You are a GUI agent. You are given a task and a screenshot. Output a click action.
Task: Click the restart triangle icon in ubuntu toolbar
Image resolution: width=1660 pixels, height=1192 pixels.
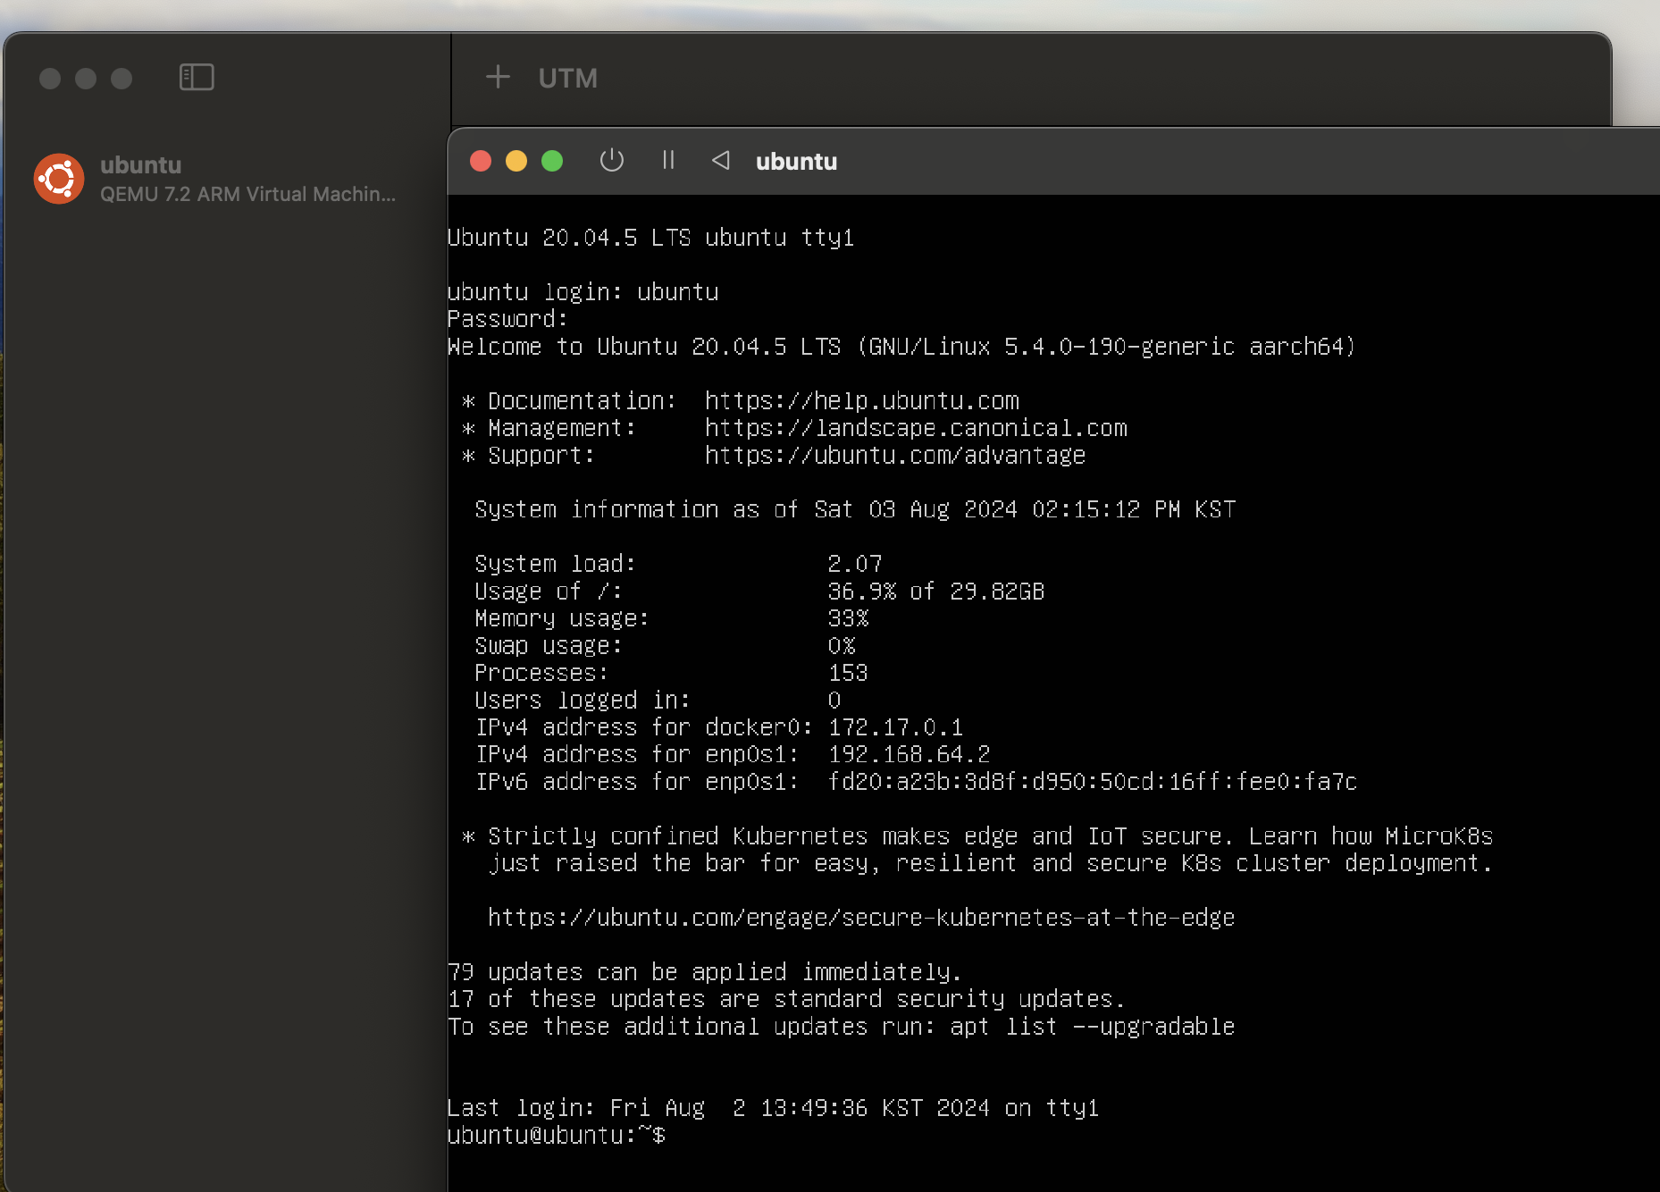click(720, 161)
